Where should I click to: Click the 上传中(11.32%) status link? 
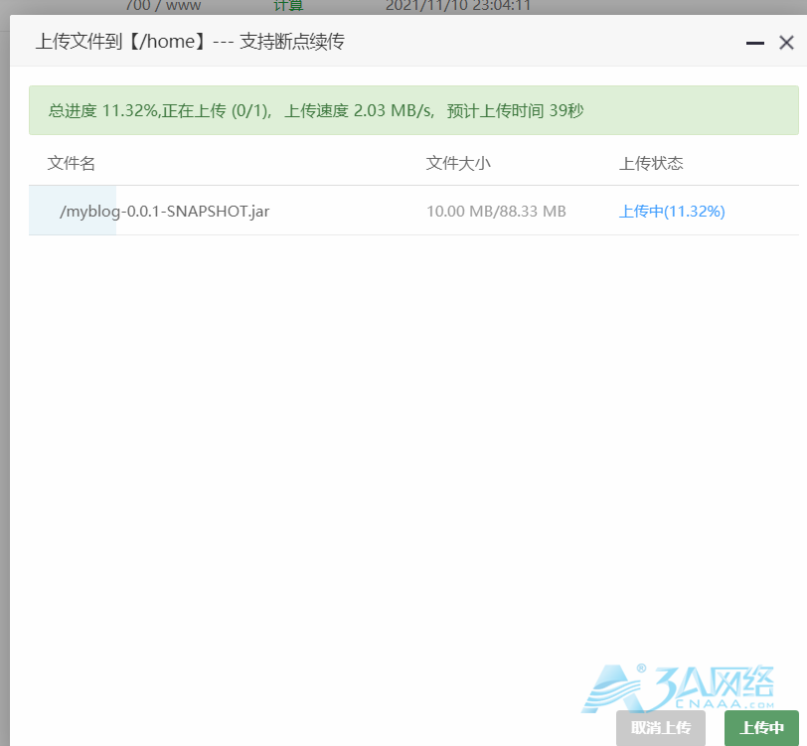(x=672, y=211)
